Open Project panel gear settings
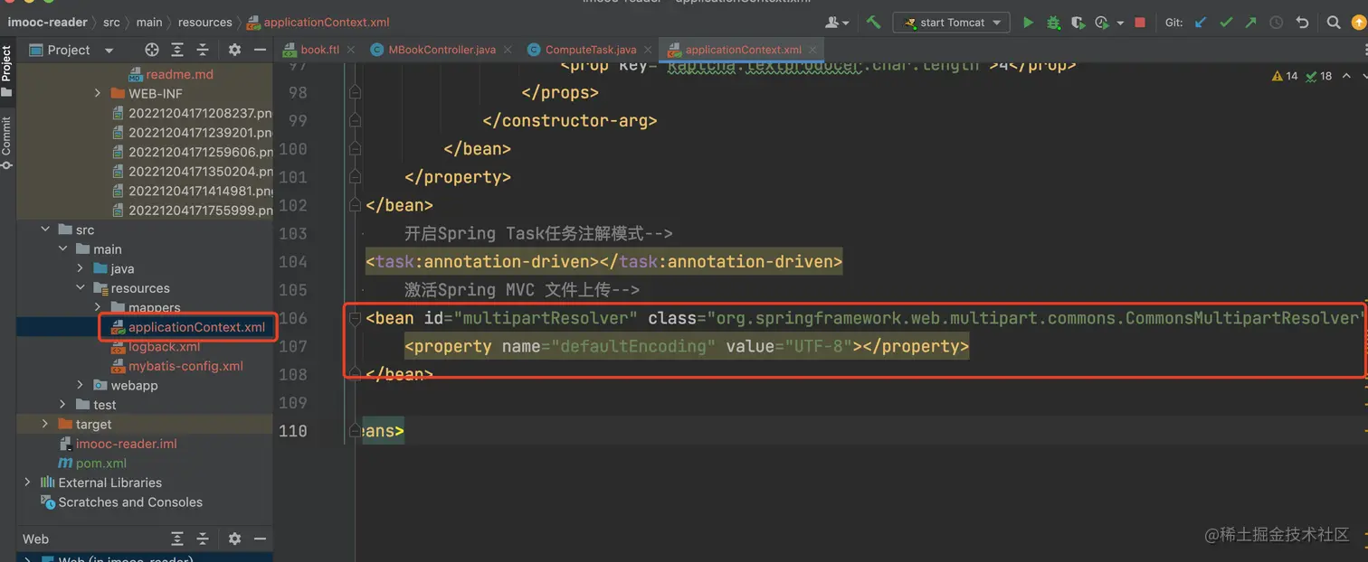This screenshot has height=562, width=1368. click(234, 50)
